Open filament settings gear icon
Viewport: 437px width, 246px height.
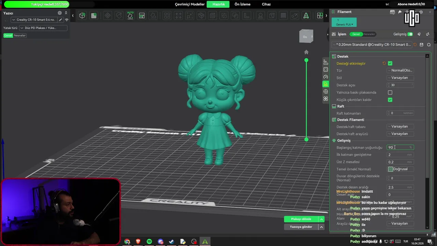tap(421, 12)
